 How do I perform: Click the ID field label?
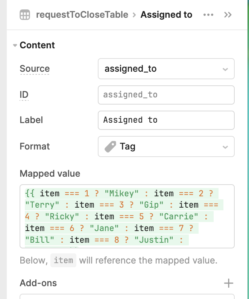tap(24, 95)
